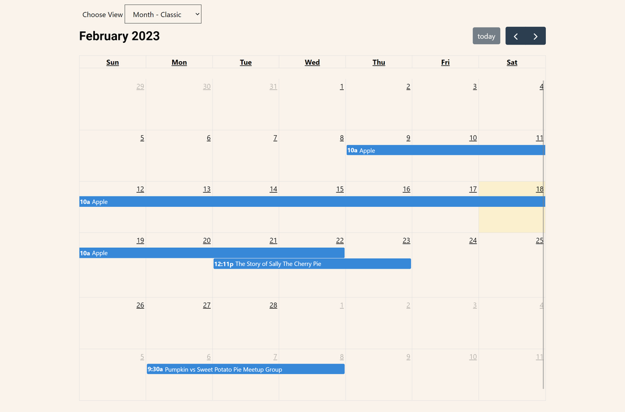Select March 5 in the trailing week
Viewport: 625px width, 412px height.
tap(142, 356)
